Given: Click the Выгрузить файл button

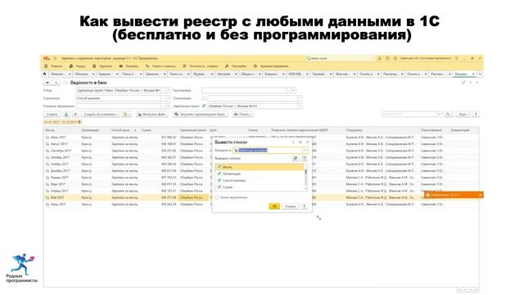Looking at the screenshot, I should [x=152, y=115].
